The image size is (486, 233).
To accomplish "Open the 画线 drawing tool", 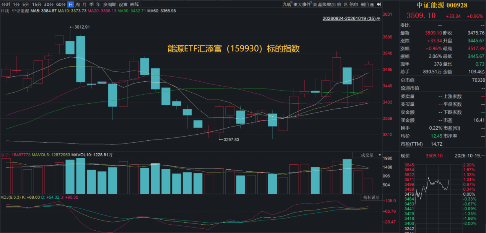I will point(135,5).
